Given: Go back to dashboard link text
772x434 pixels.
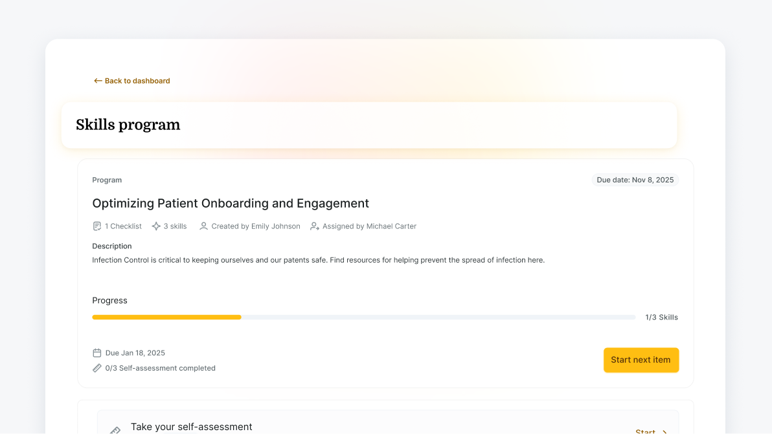Looking at the screenshot, I should click(137, 81).
